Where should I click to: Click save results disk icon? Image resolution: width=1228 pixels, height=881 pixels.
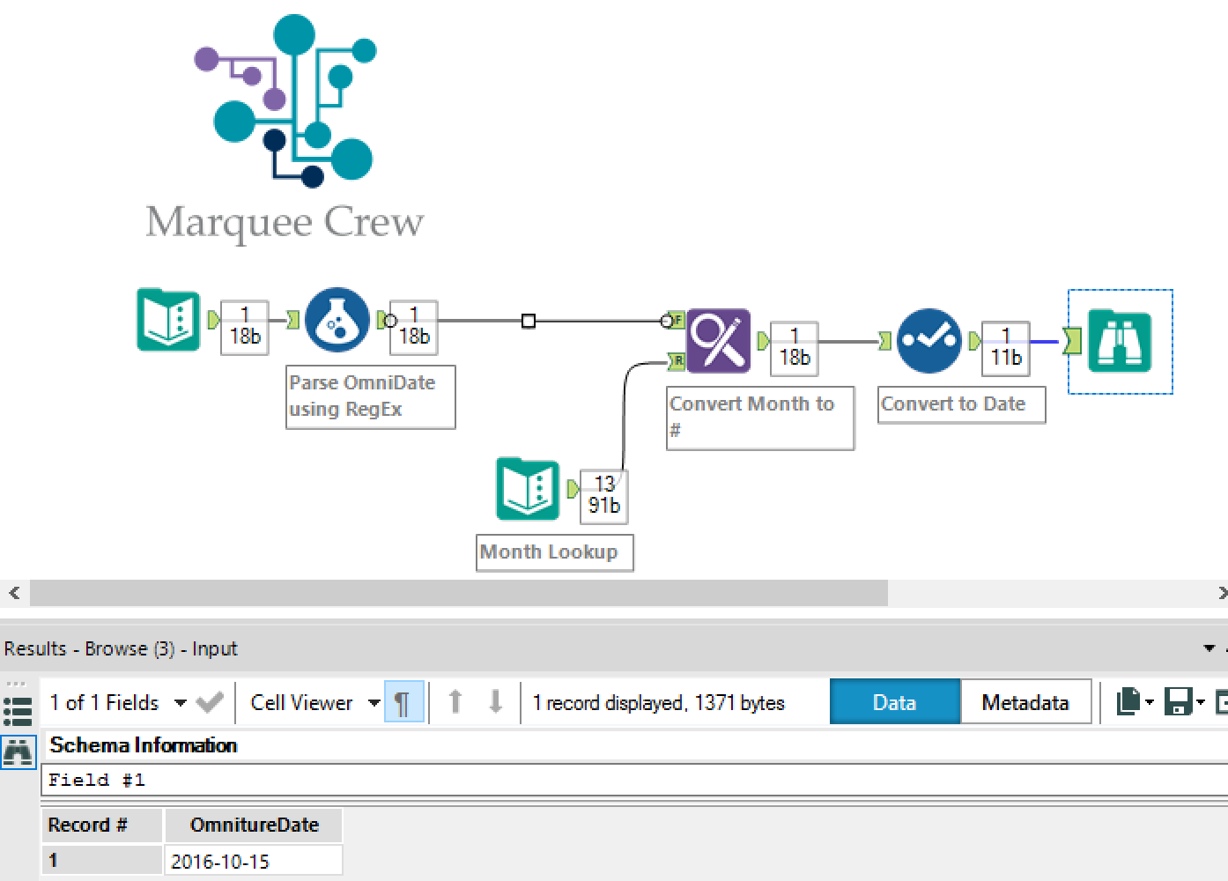point(1178,702)
